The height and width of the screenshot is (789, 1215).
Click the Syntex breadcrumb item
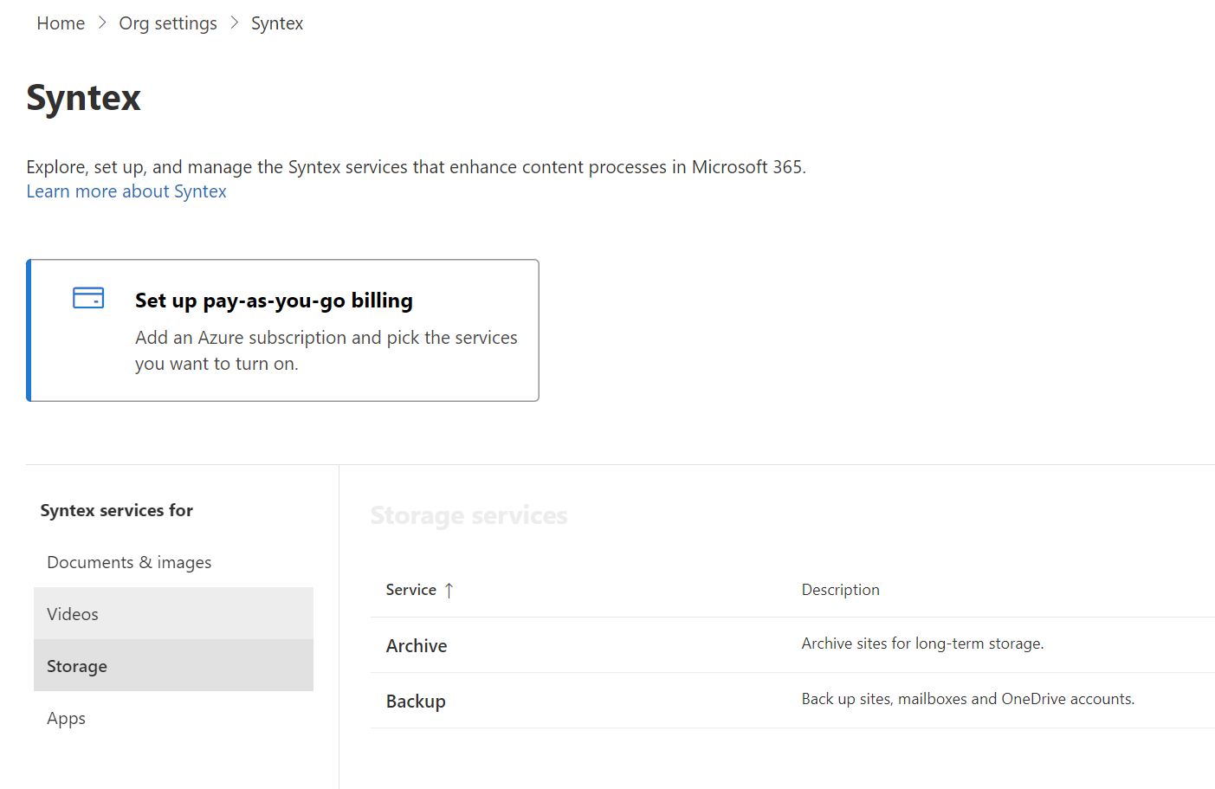[x=277, y=23]
